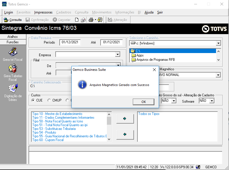Select Tipo 55 - Guia Nacional de Recolhimento
This screenshot has height=170, width=229.
(69, 136)
